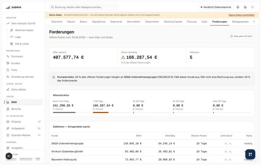Switch to the Planung tab
This screenshot has height=165, width=261.
pyautogui.click(x=192, y=22)
